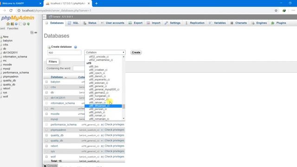Screen dimensions: 297x167
Task: Open the SQL tab
Action: 73,23
